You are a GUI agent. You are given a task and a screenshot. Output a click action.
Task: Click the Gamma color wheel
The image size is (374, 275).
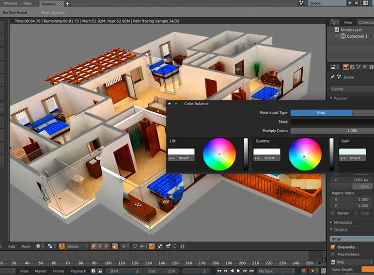coord(305,155)
